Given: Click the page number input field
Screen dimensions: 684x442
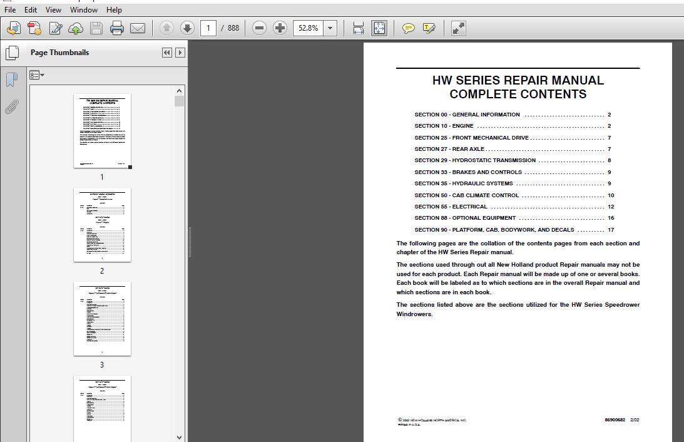Looking at the screenshot, I should pyautogui.click(x=208, y=28).
